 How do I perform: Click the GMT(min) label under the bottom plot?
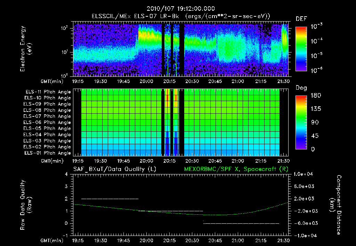click(x=52, y=240)
